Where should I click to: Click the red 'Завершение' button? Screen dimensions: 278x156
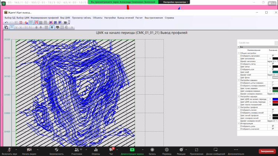(267, 151)
